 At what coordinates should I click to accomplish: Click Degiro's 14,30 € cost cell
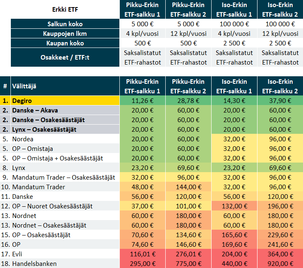(x=234, y=100)
